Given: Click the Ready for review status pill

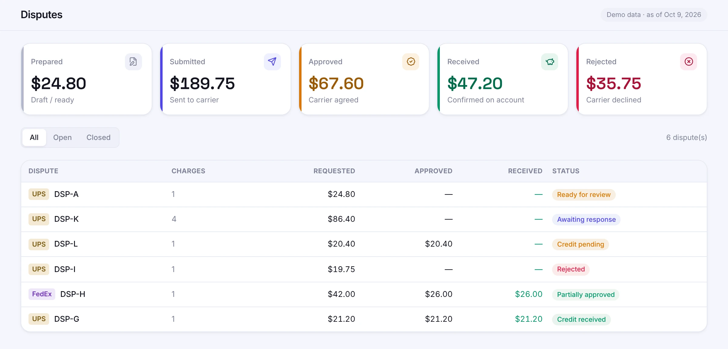Looking at the screenshot, I should coord(584,194).
